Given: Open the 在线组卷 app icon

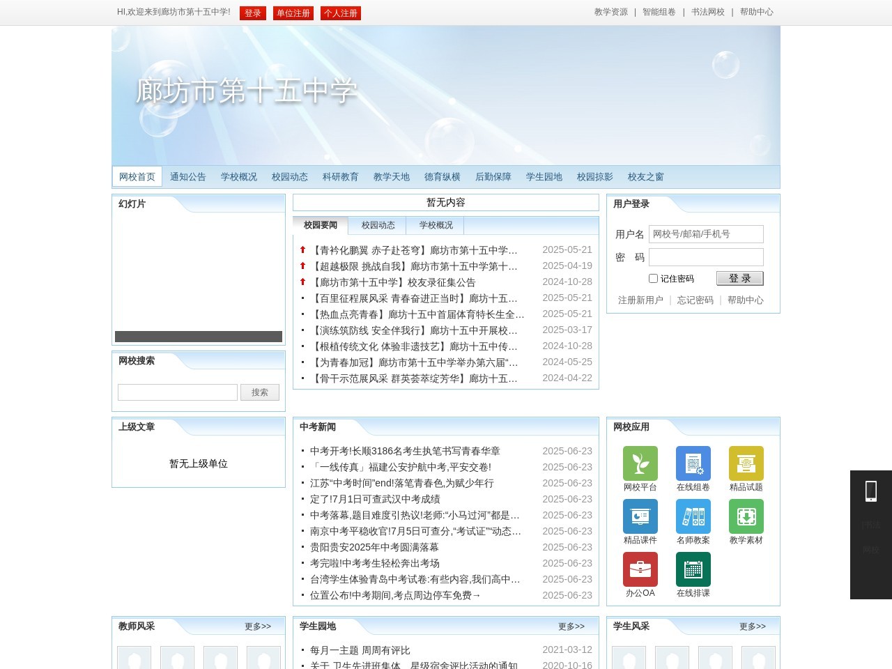Looking at the screenshot, I should click(x=693, y=463).
